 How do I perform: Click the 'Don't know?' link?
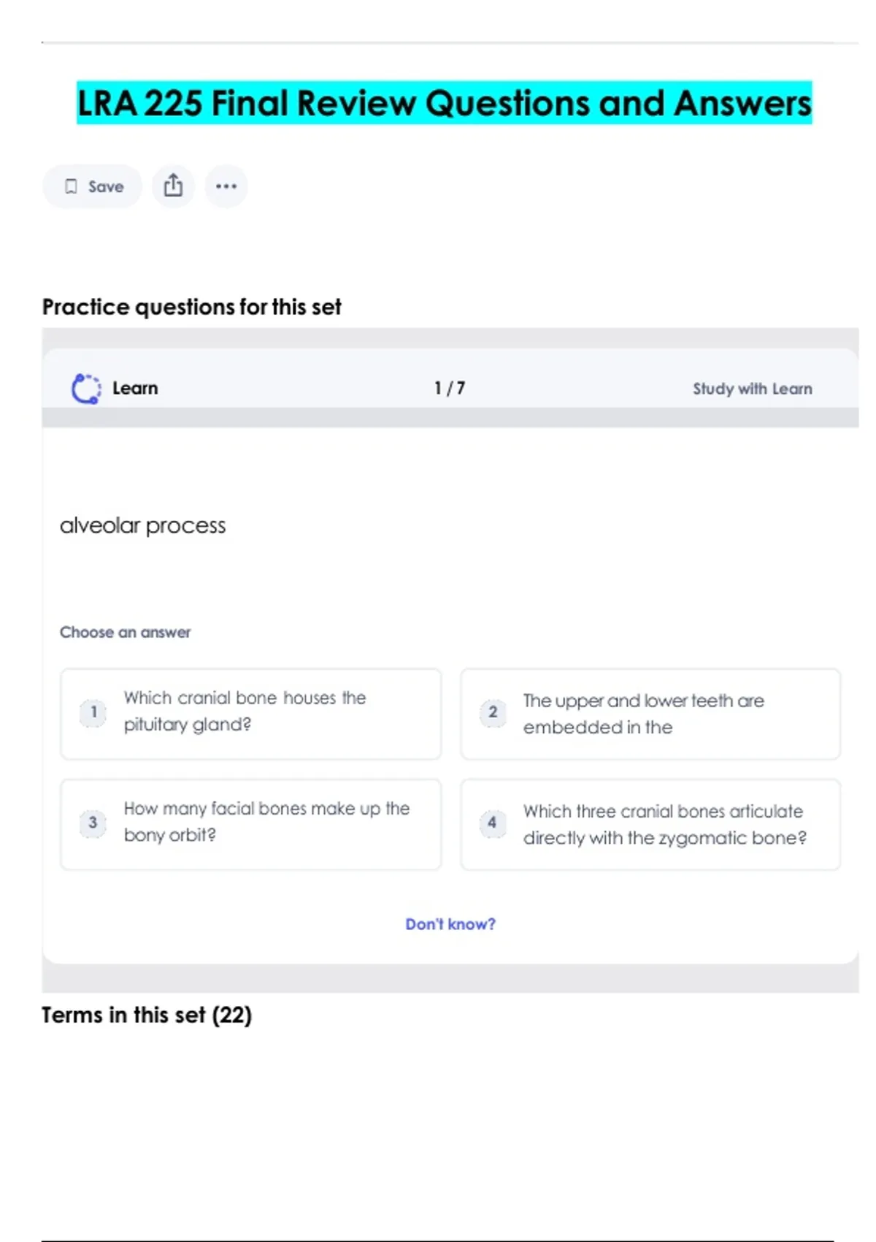(x=450, y=924)
